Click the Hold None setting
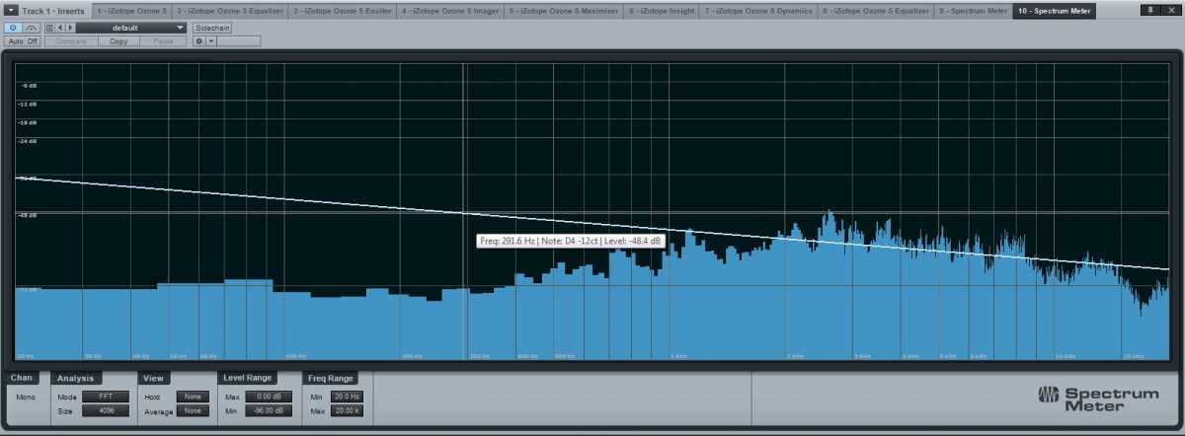The width and height of the screenshot is (1185, 436). [x=192, y=397]
